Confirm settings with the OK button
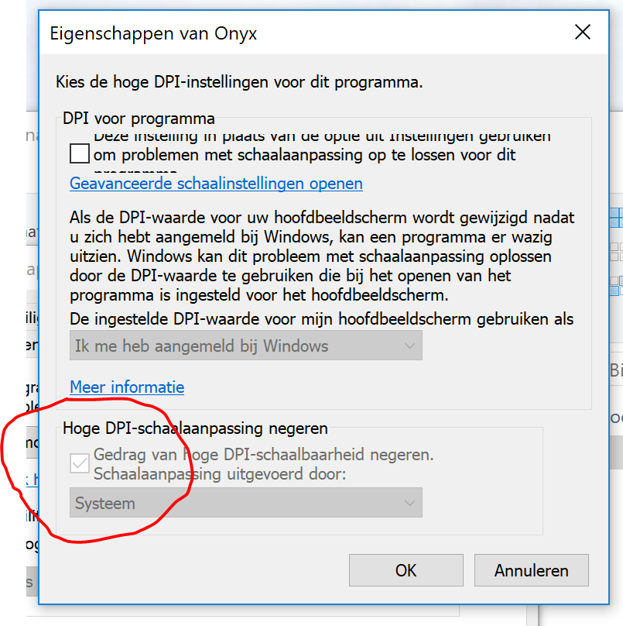Viewport: 623px width, 626px height. pyautogui.click(x=406, y=570)
